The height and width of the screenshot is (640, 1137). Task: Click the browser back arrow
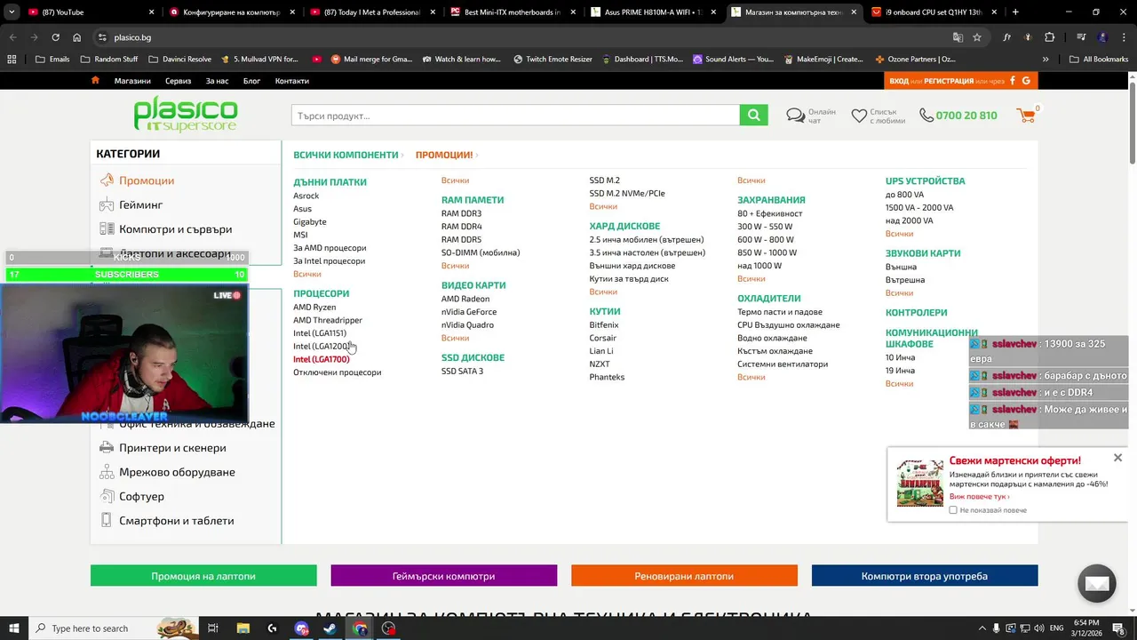pyautogui.click(x=12, y=37)
